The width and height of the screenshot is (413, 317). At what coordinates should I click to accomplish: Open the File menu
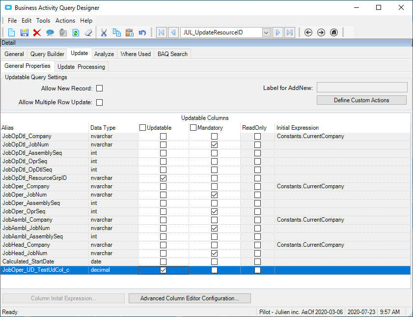click(12, 21)
